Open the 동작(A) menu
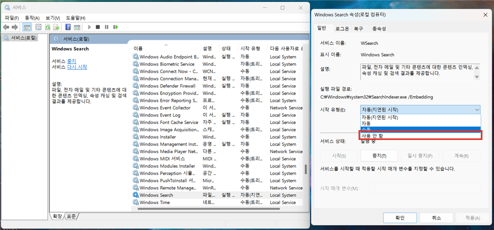The image size is (494, 230). (x=32, y=18)
